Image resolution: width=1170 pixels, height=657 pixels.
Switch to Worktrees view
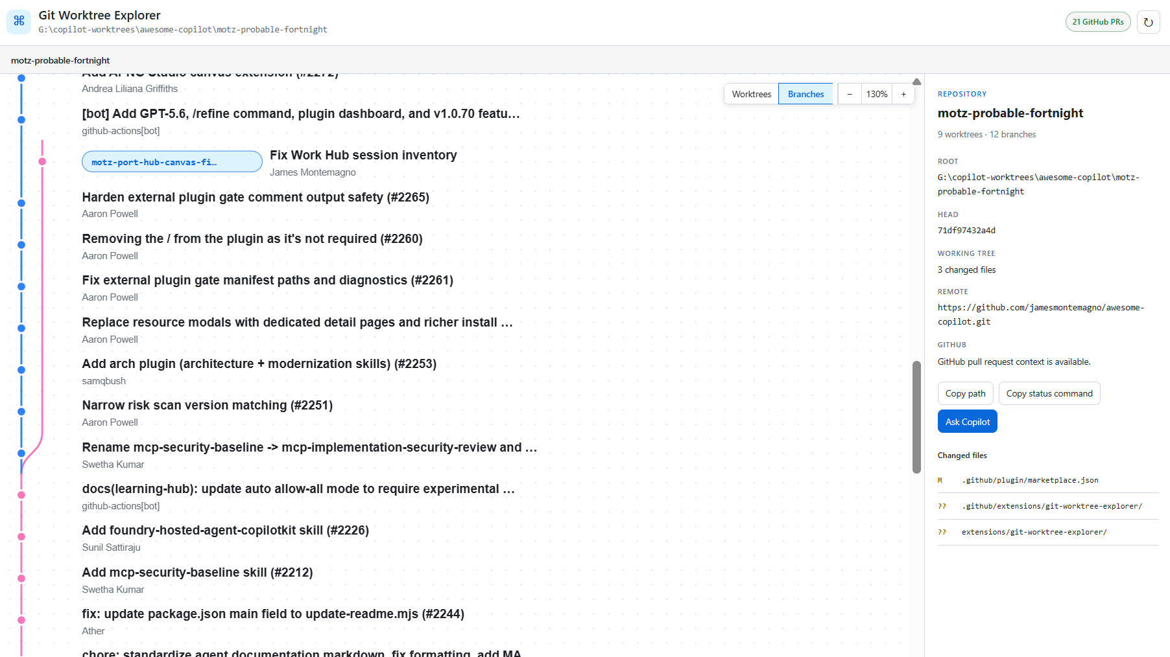click(x=752, y=94)
